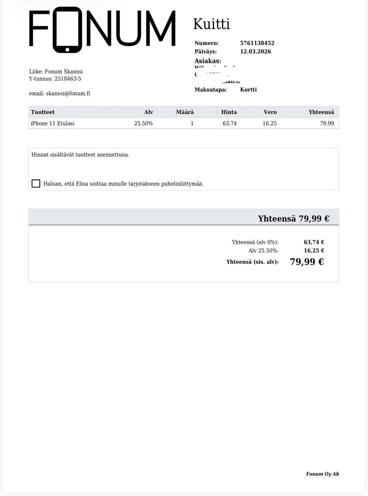Viewport: 368px width, 496px height.
Task: Click the Kuitti receipt title
Action: 211,24
